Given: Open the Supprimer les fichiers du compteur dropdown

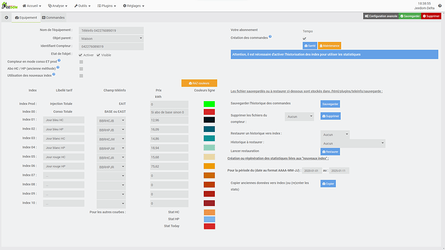Looking at the screenshot, I should (299, 117).
